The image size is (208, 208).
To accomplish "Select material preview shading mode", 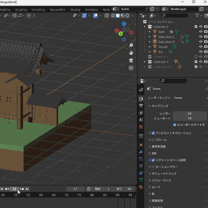I will click(123, 16).
